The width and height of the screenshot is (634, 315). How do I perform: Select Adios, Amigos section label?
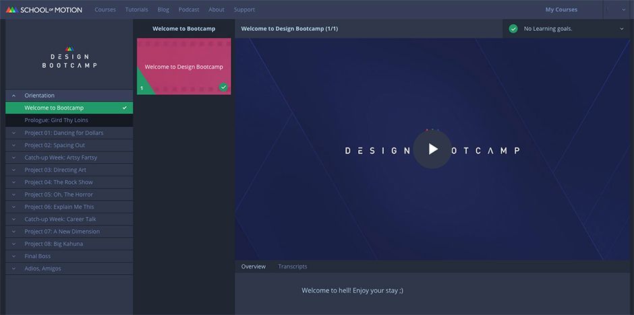(x=43, y=269)
